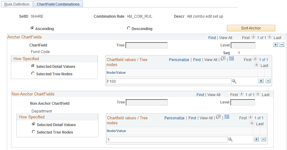Download Fund Code values grid to spreadsheet
Image resolution: width=287 pixels, height=150 pixels.
click(x=232, y=59)
